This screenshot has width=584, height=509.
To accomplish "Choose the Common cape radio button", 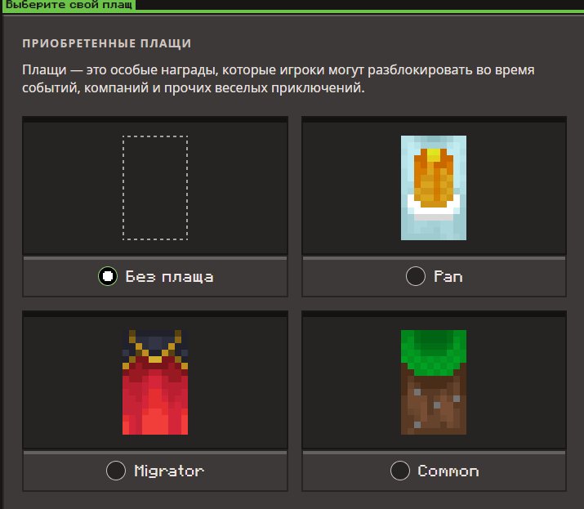I will point(400,471).
